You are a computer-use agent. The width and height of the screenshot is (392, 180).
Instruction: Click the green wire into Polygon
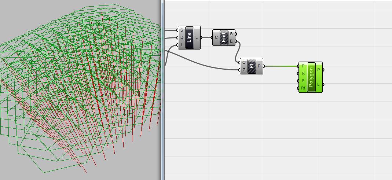tap(281, 66)
